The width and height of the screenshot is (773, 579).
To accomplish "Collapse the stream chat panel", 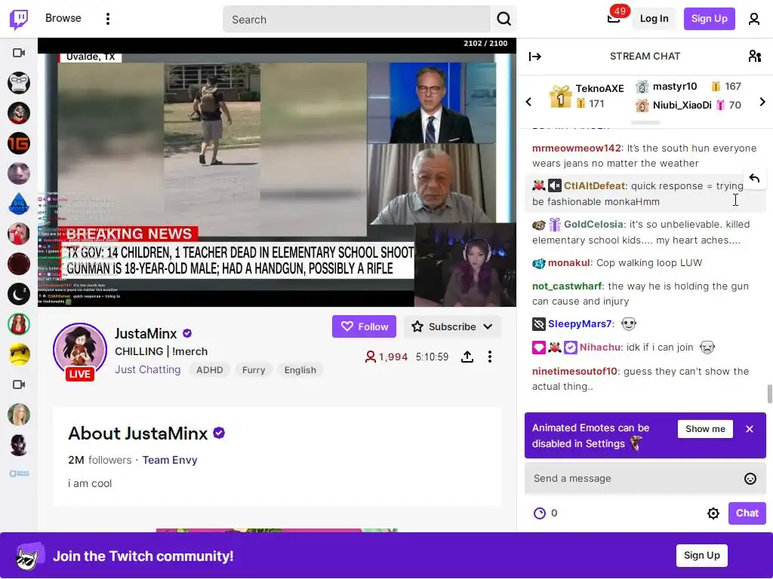I will (x=535, y=57).
